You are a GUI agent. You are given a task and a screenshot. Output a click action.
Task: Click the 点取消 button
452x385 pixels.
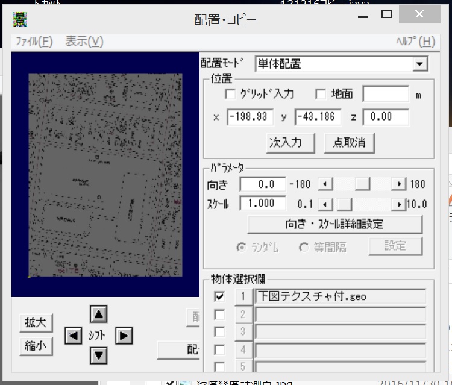pos(350,143)
